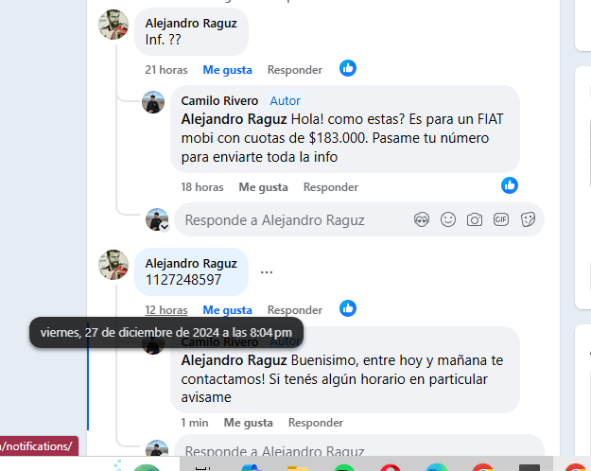View like reaction on the 'Inf. ??' comment
This screenshot has height=471, width=591.
click(x=348, y=68)
